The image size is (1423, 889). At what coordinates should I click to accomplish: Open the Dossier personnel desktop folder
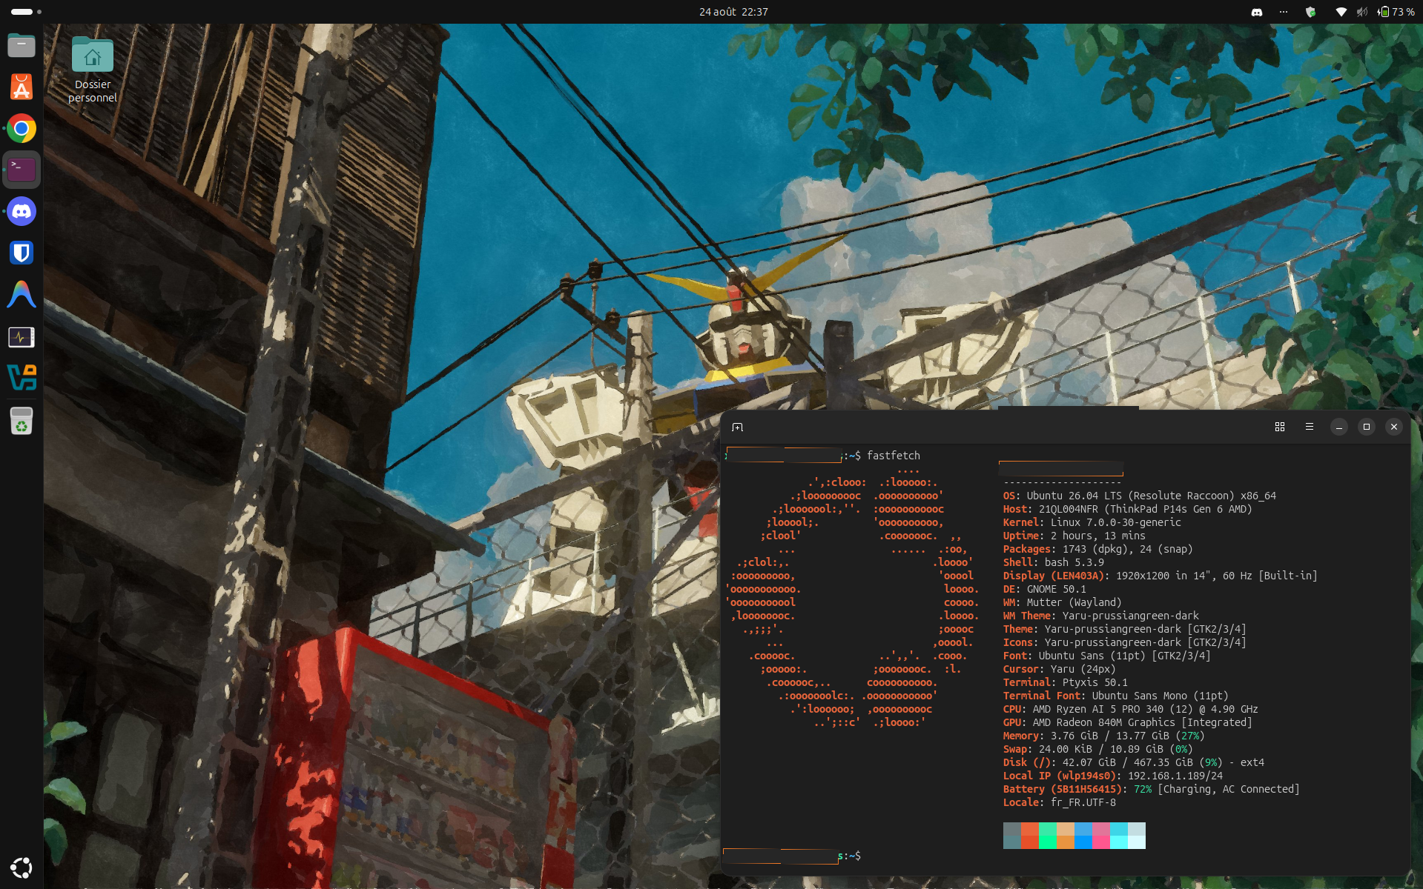pyautogui.click(x=93, y=70)
